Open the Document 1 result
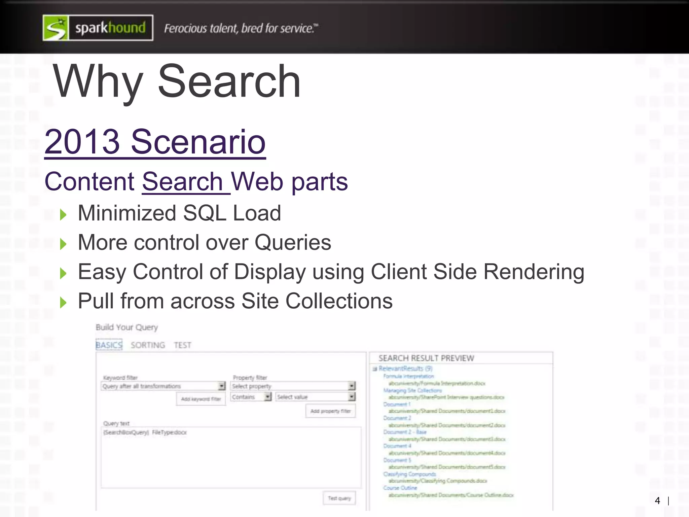Screen dimensions: 689x517 tap(397, 404)
